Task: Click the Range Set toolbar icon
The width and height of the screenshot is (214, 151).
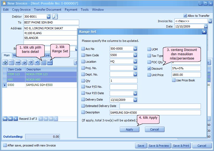Action: [x=50, y=62]
